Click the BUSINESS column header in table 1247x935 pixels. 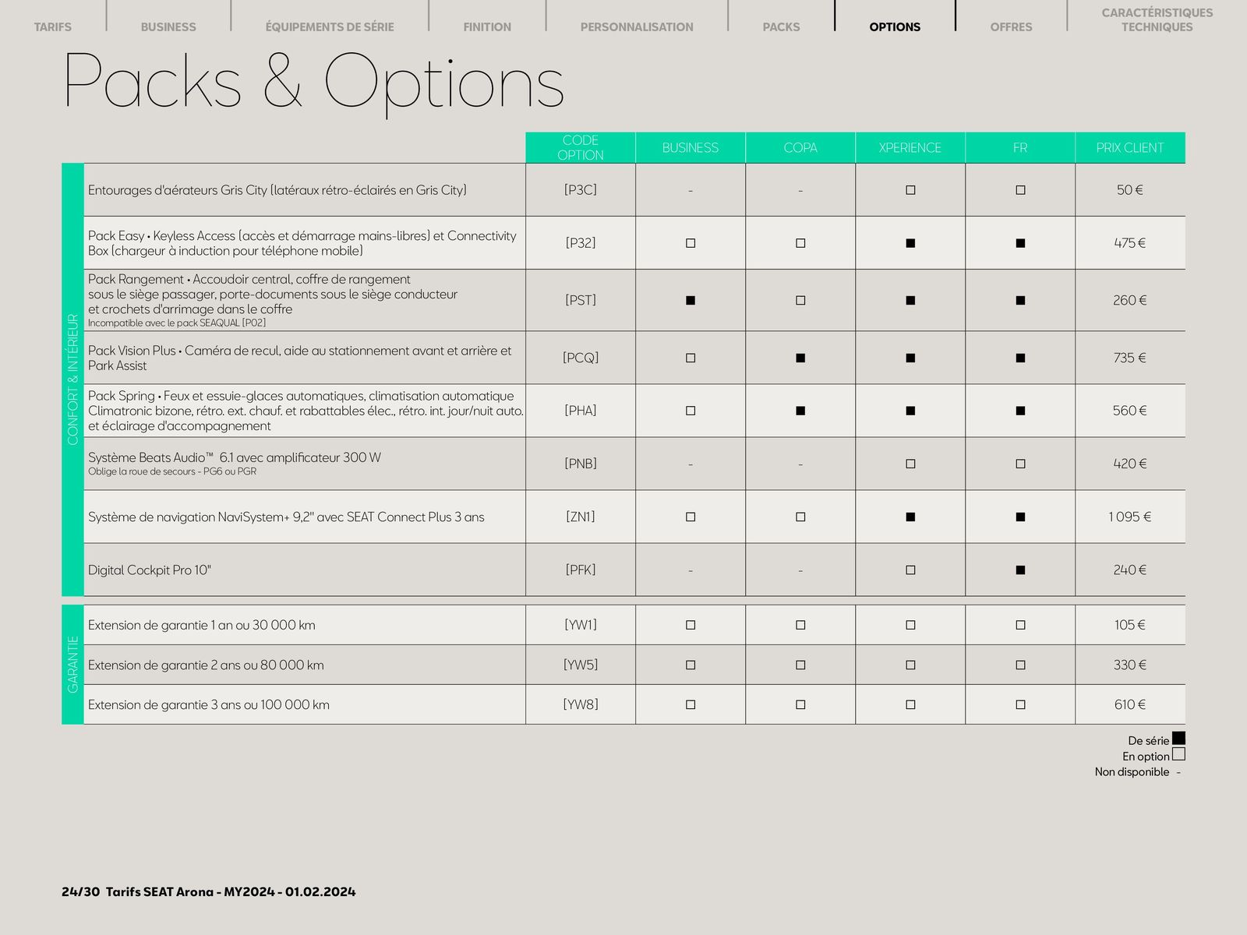[691, 147]
